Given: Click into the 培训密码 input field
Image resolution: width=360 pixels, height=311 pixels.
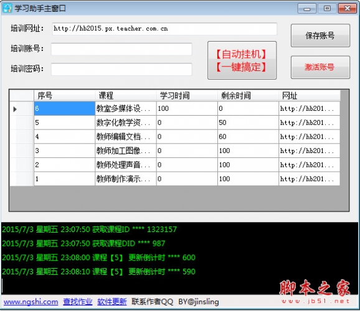Looking at the screenshot, I should pos(121,69).
